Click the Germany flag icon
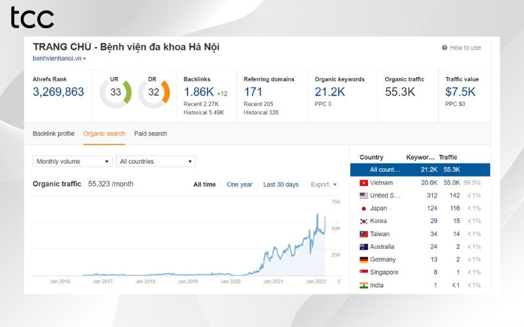The height and width of the screenshot is (327, 524). (x=364, y=260)
